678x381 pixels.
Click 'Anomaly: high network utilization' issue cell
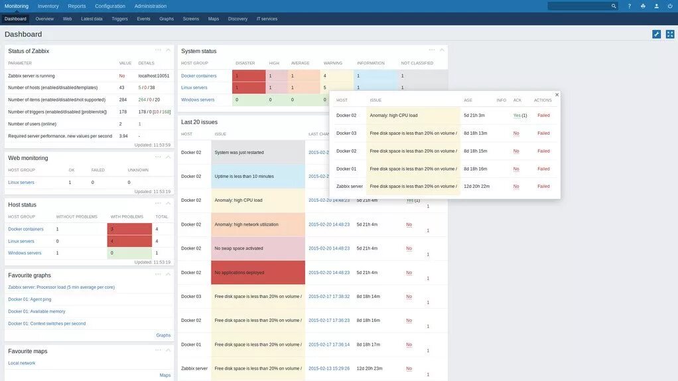[258, 224]
